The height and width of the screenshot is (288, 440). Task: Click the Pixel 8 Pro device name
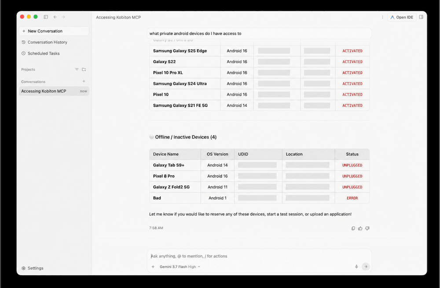pos(164,176)
